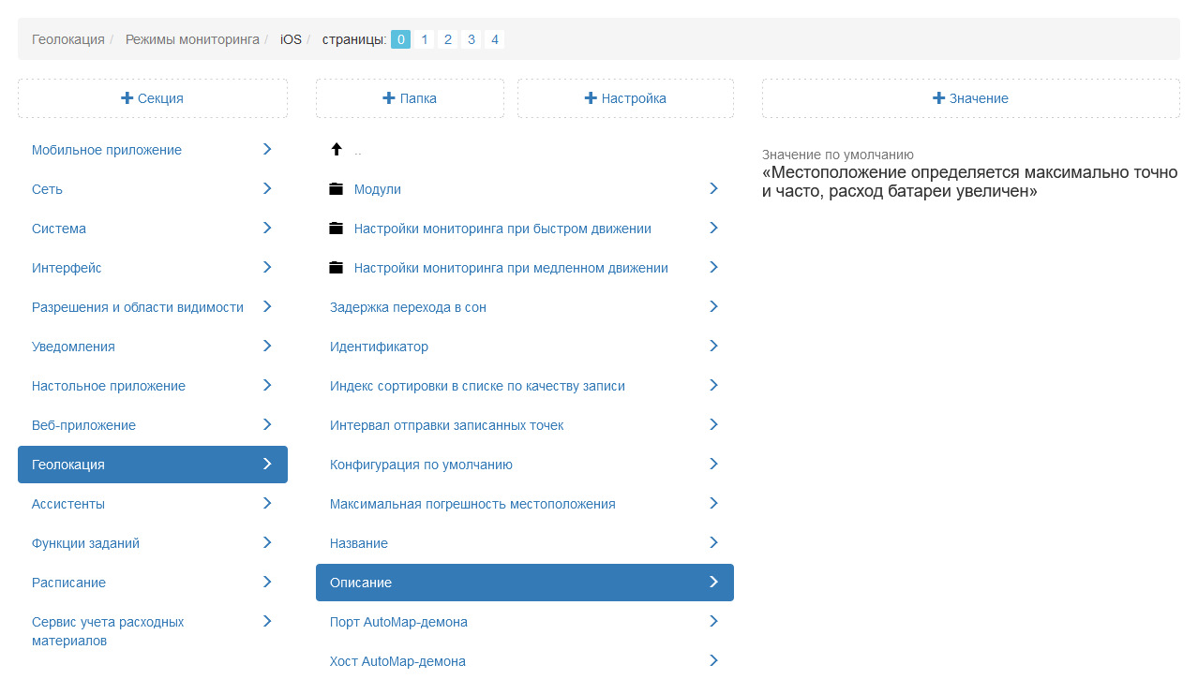Click the plus Значение button
1198x694 pixels.
pyautogui.click(x=970, y=98)
